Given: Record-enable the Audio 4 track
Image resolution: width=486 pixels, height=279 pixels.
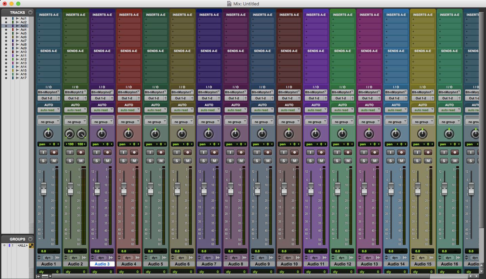Looking at the screenshot, I should 134,153.
